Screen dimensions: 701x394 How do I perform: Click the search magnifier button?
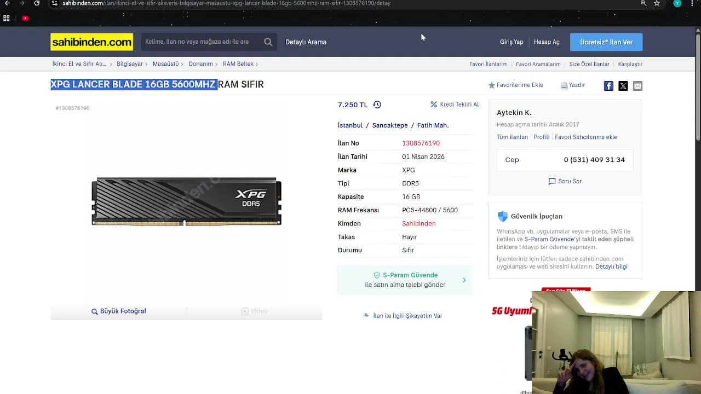tap(268, 42)
